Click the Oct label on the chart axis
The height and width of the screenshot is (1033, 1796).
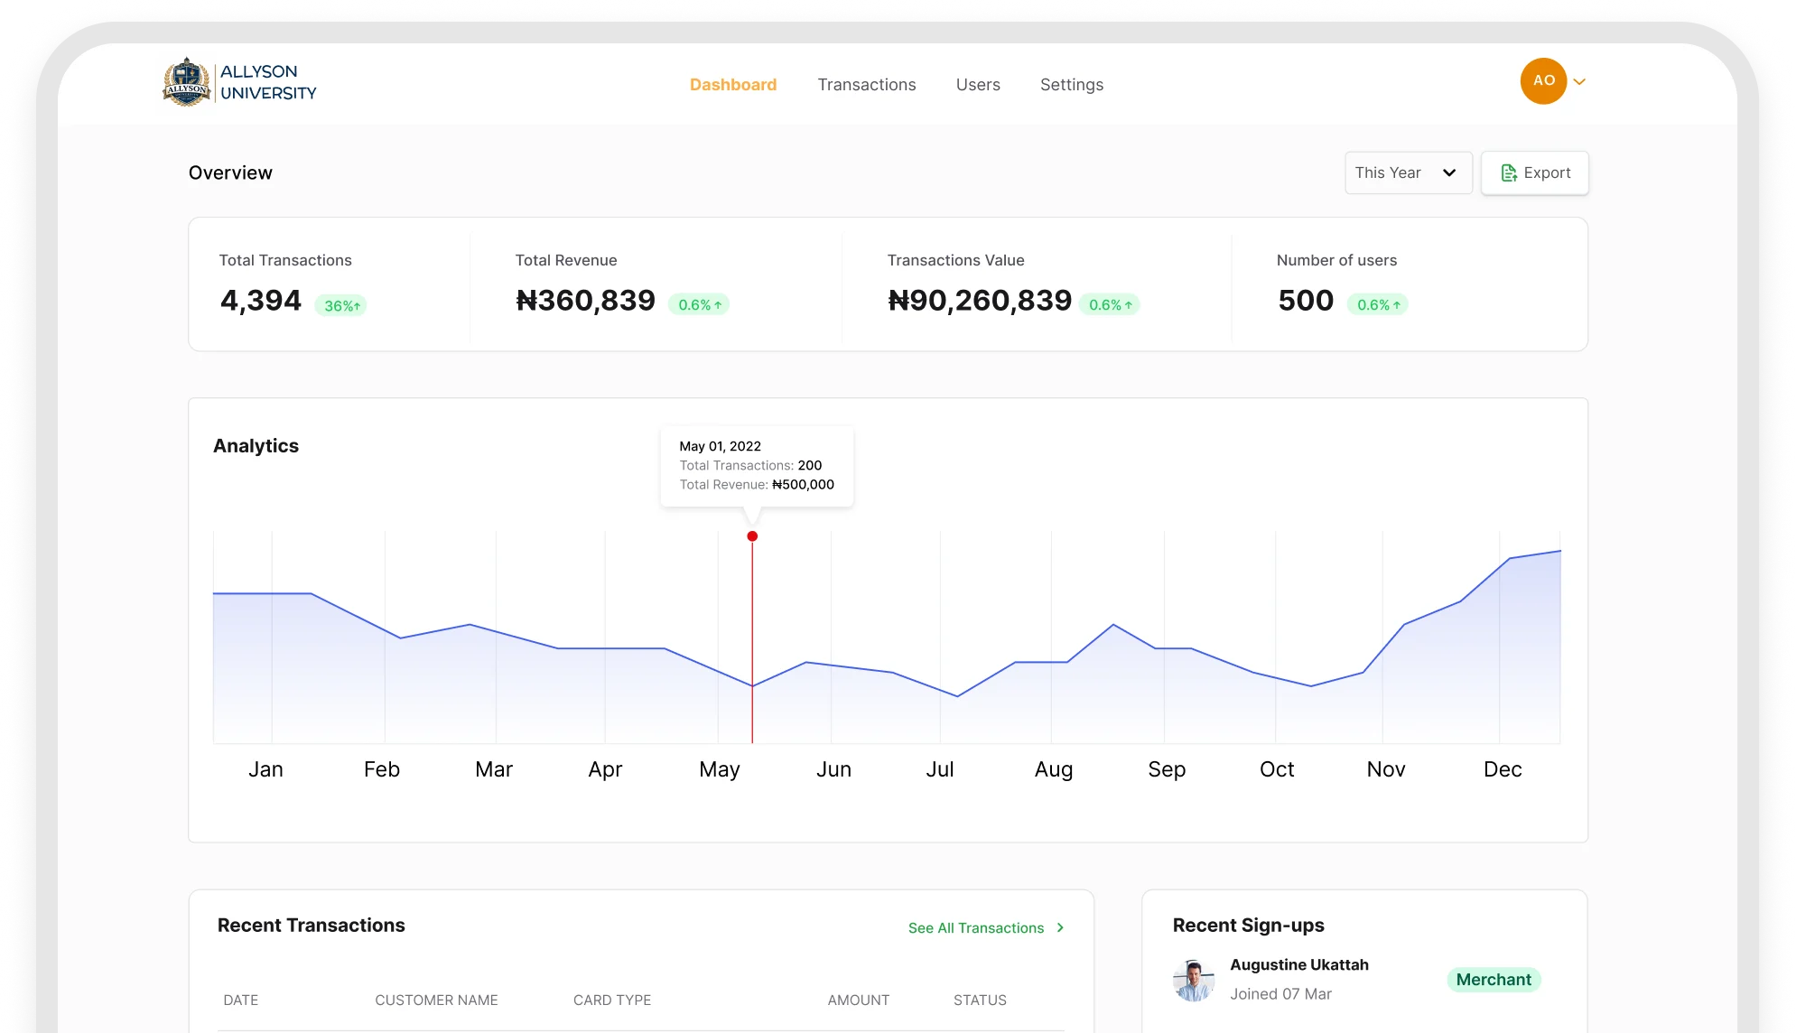(x=1276, y=769)
